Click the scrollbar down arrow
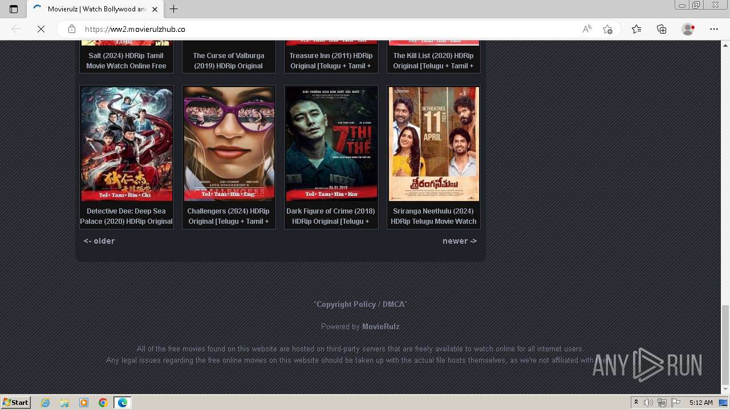730x410 pixels. (725, 389)
